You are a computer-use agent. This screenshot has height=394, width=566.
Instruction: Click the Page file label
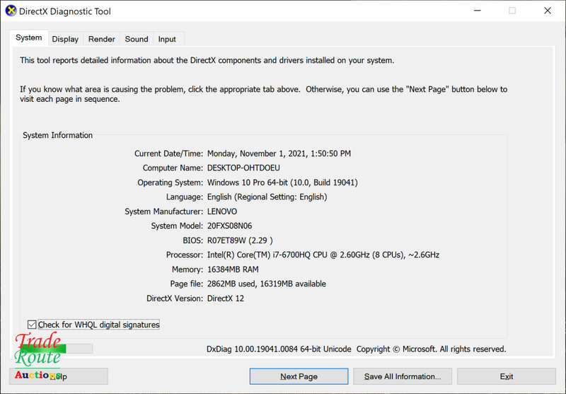(x=187, y=284)
